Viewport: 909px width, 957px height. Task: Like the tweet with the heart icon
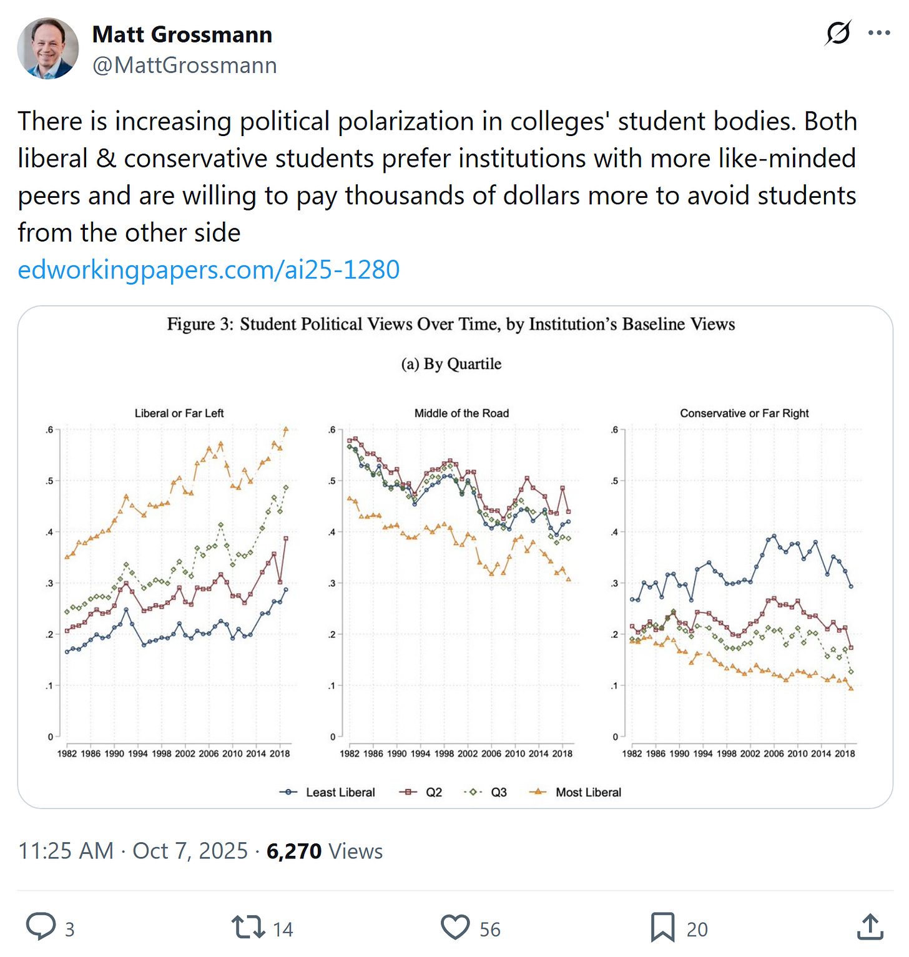pos(455,927)
